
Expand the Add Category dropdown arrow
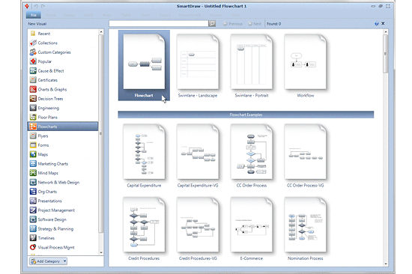pyautogui.click(x=64, y=261)
